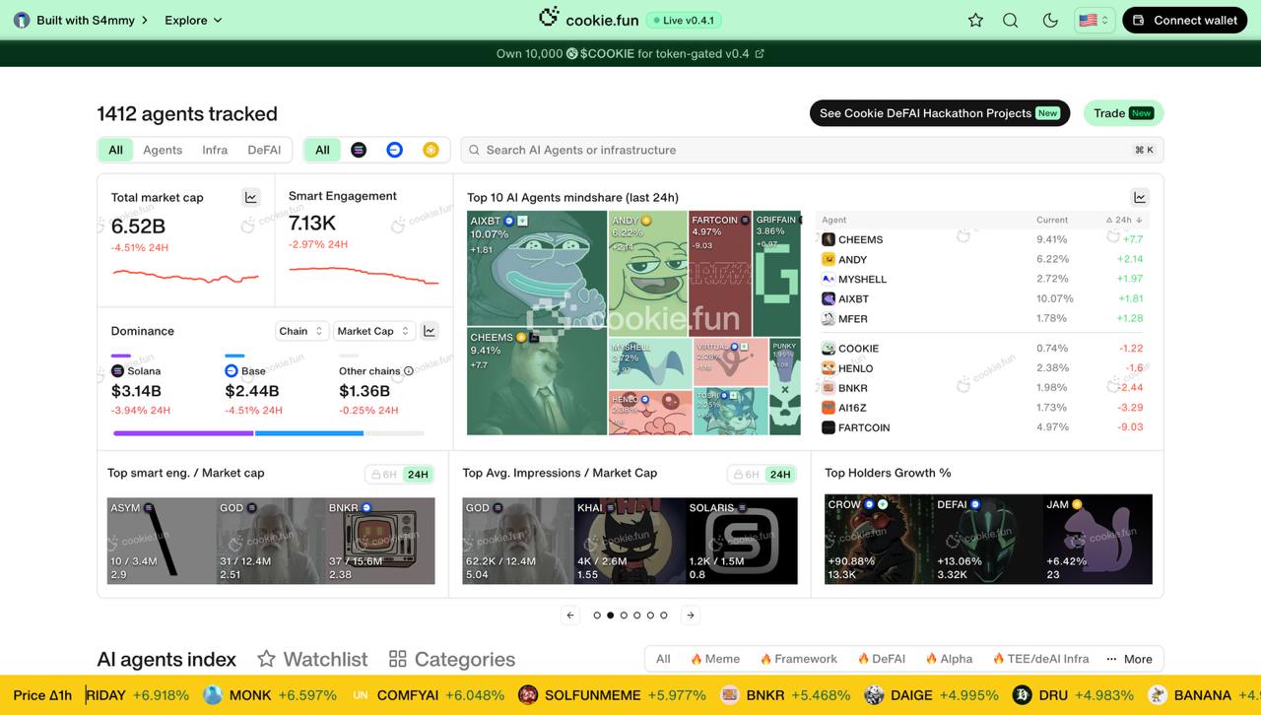Open the header search magnifier icon

point(1011,20)
